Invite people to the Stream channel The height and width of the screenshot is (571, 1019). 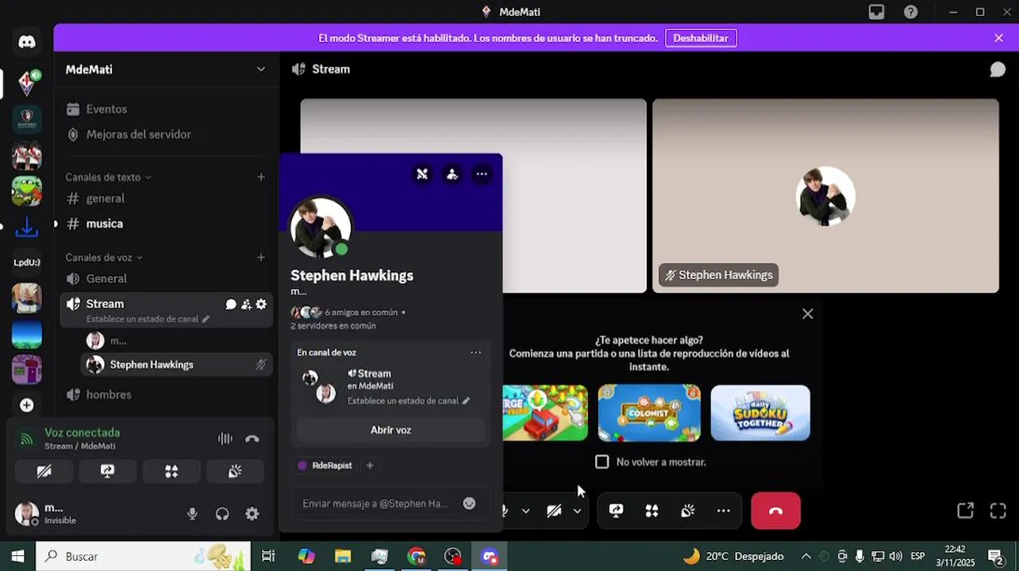click(x=246, y=304)
